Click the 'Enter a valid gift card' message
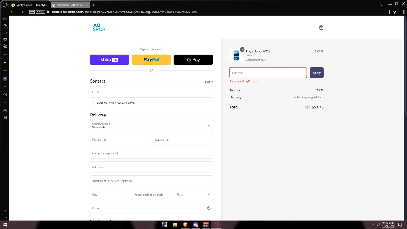The width and height of the screenshot is (407, 229). (243, 81)
